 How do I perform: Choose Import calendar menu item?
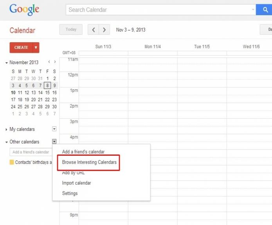pyautogui.click(x=76, y=183)
